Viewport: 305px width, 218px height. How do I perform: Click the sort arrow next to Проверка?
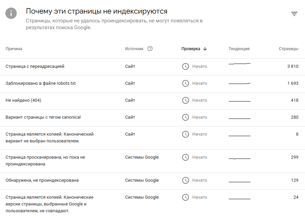click(205, 49)
